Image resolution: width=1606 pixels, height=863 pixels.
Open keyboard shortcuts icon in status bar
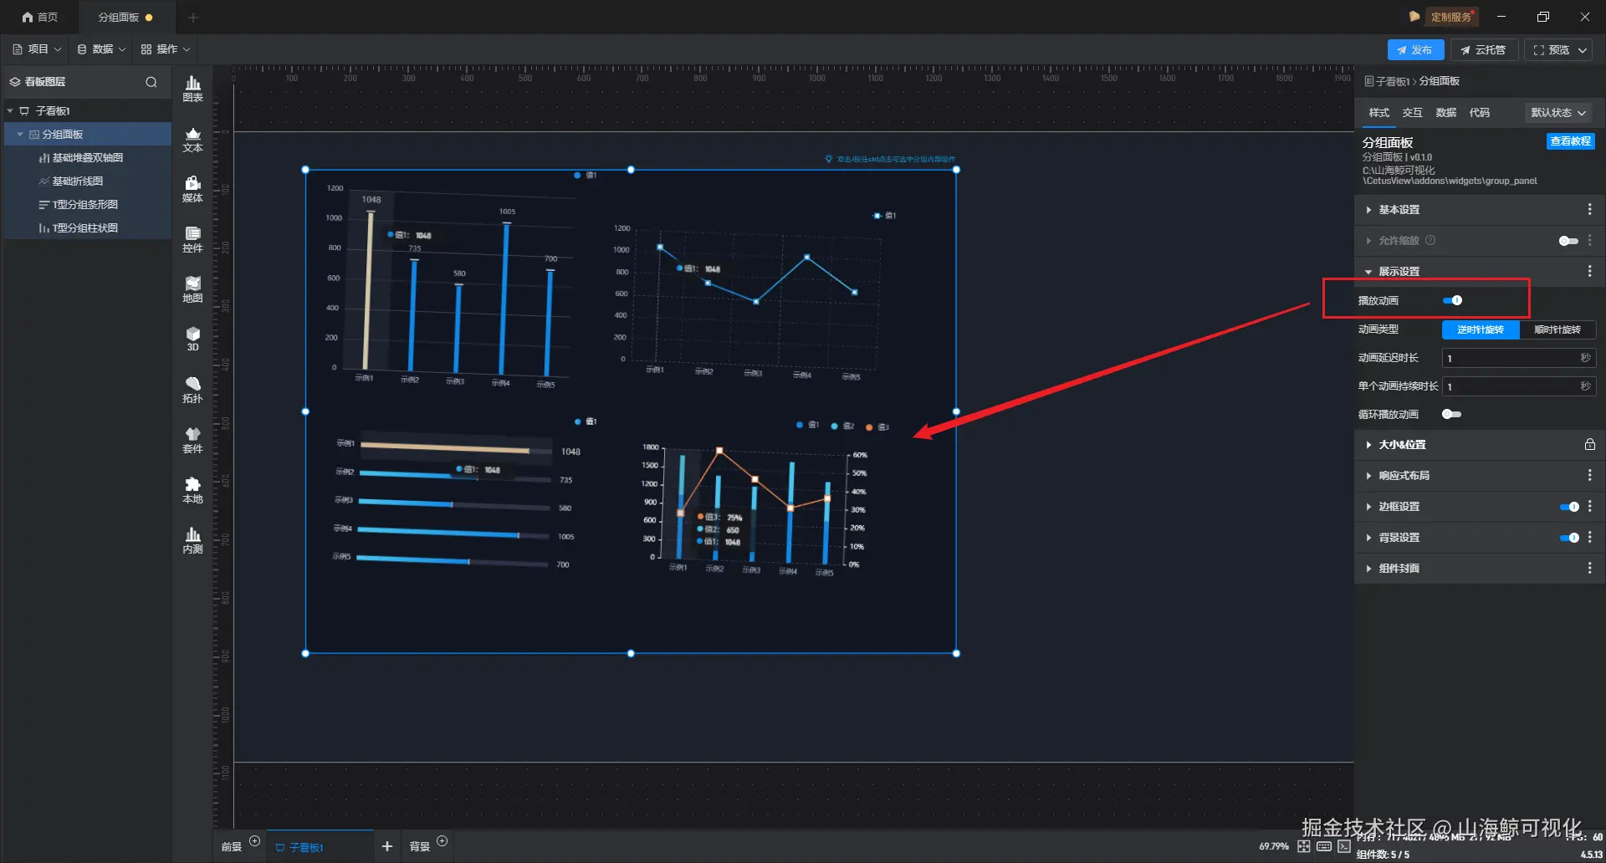1324,846
